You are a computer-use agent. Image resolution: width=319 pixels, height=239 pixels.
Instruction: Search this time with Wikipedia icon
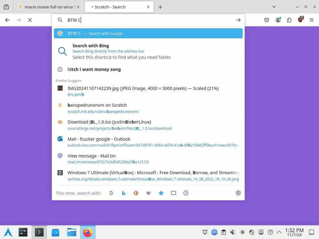[x=149, y=193]
